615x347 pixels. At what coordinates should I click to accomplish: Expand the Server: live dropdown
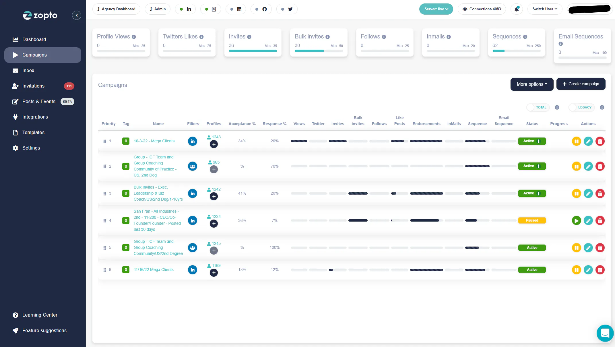pyautogui.click(x=436, y=9)
